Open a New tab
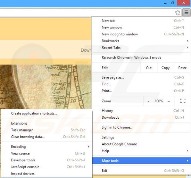 [x=141, y=21]
